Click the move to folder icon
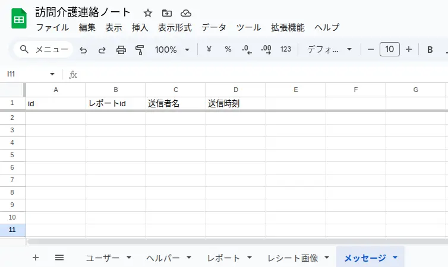 (167, 13)
